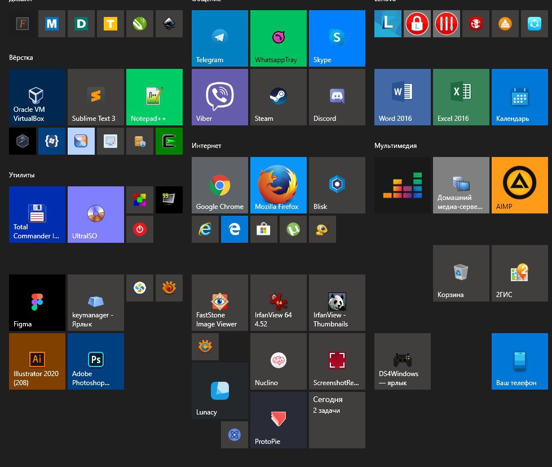
Task: Open the Fraps 99 monitor tile
Action: pos(169,200)
